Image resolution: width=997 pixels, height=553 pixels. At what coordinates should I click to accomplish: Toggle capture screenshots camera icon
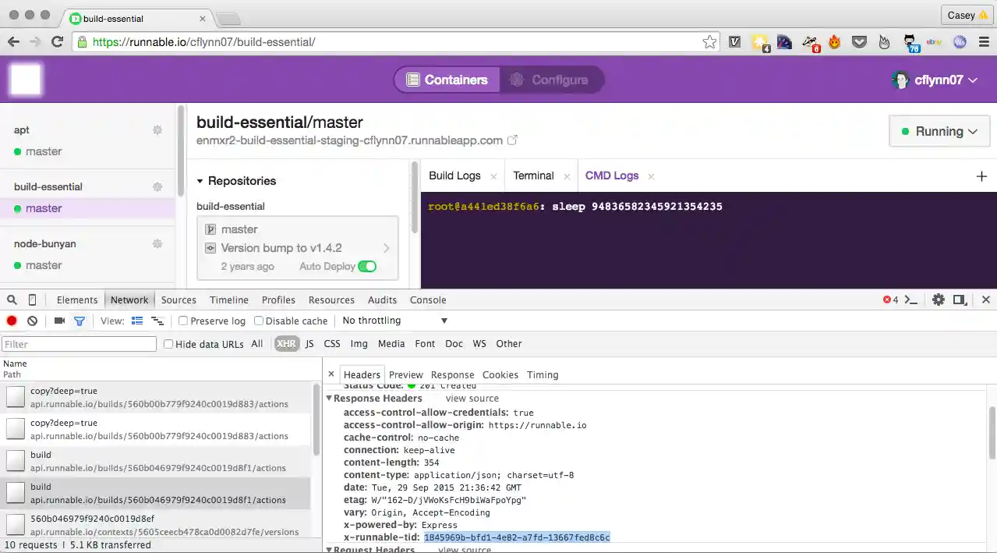click(59, 321)
